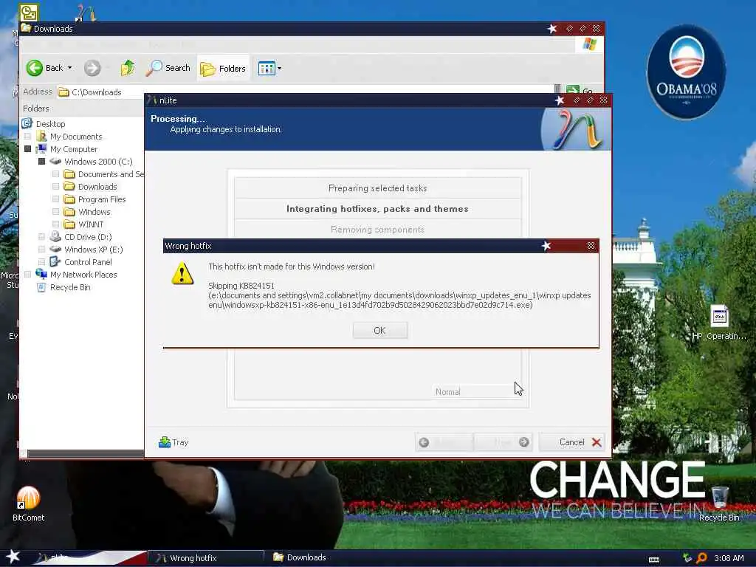Open the green desktop icon at top-left
This screenshot has width=756, height=567.
tap(29, 12)
